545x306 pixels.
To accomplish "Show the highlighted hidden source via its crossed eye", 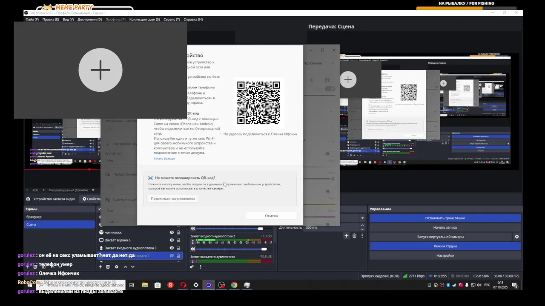I will 172,255.
